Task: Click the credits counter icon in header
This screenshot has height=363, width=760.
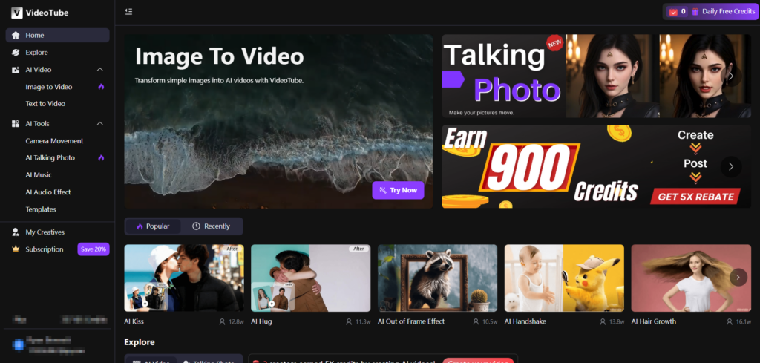Action: coord(673,12)
